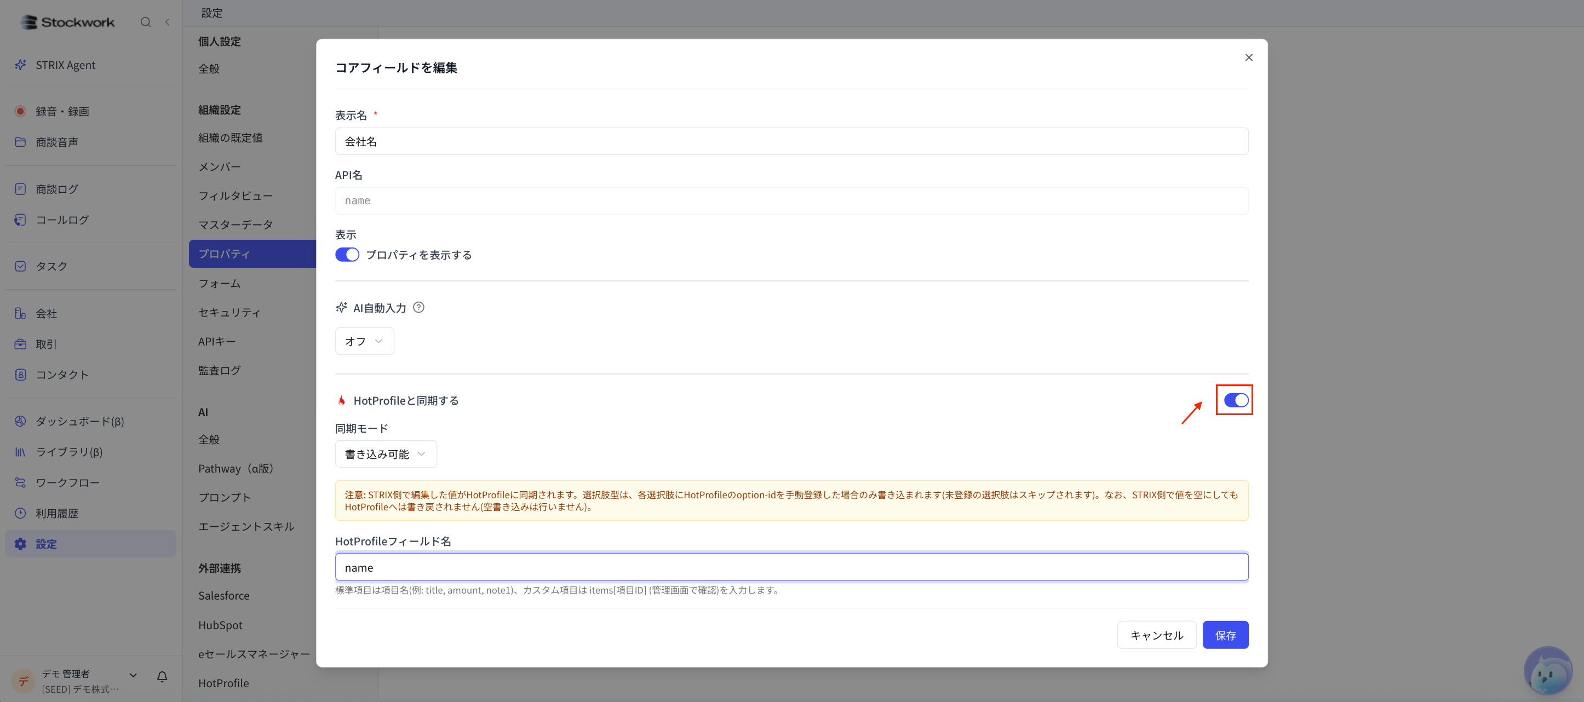
Task: Click the コンタクト icon
Action: (20, 375)
